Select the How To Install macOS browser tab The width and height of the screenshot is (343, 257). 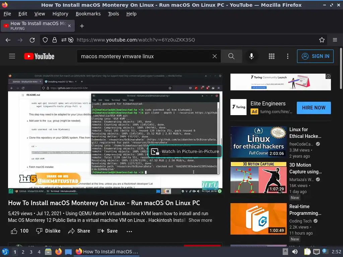pyautogui.click(x=38, y=26)
